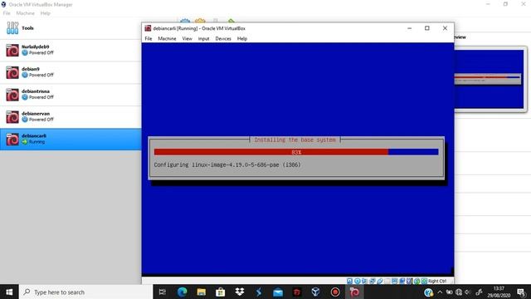Open File Explorer from the taskbar
531x299 pixels.
[201, 292]
